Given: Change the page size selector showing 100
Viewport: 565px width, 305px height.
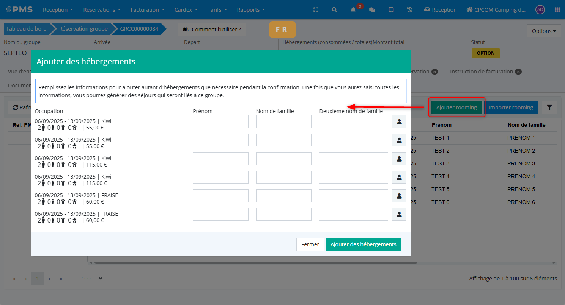Looking at the screenshot, I should 89,279.
